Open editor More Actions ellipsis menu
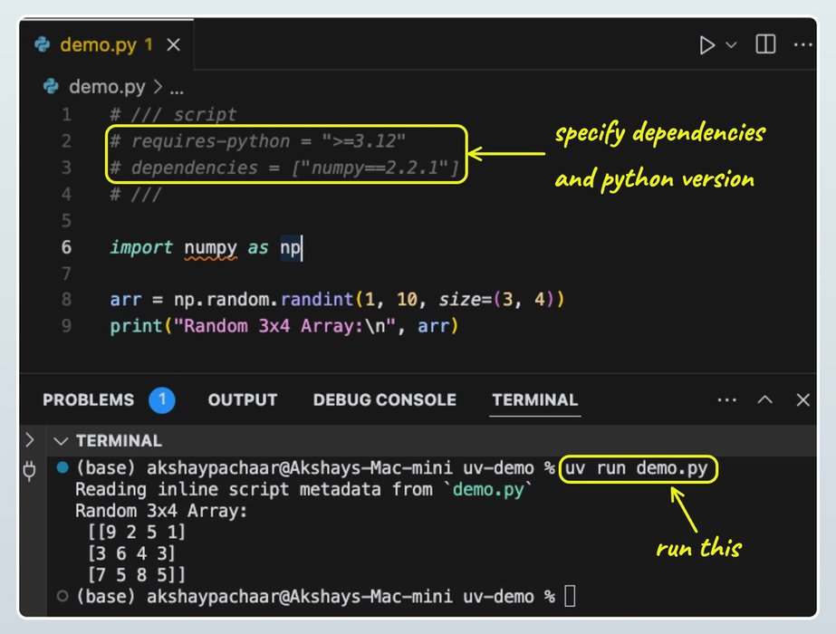Viewport: 836px width, 634px height. 802,44
